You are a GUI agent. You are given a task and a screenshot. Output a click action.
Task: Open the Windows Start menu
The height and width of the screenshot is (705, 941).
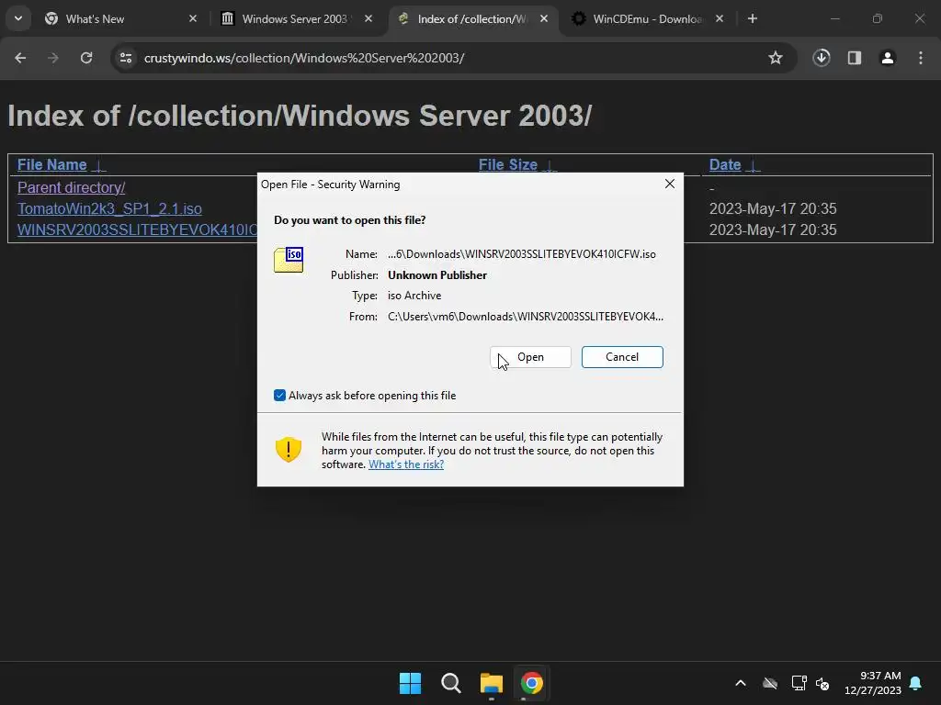tap(411, 683)
